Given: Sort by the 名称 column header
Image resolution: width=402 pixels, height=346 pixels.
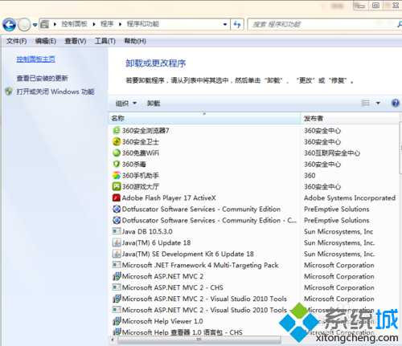Looking at the screenshot, I should (204, 118).
